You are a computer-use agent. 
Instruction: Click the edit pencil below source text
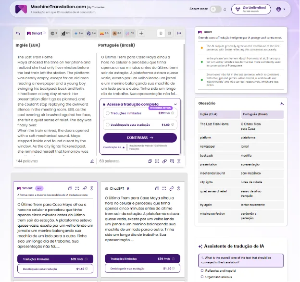92,161
